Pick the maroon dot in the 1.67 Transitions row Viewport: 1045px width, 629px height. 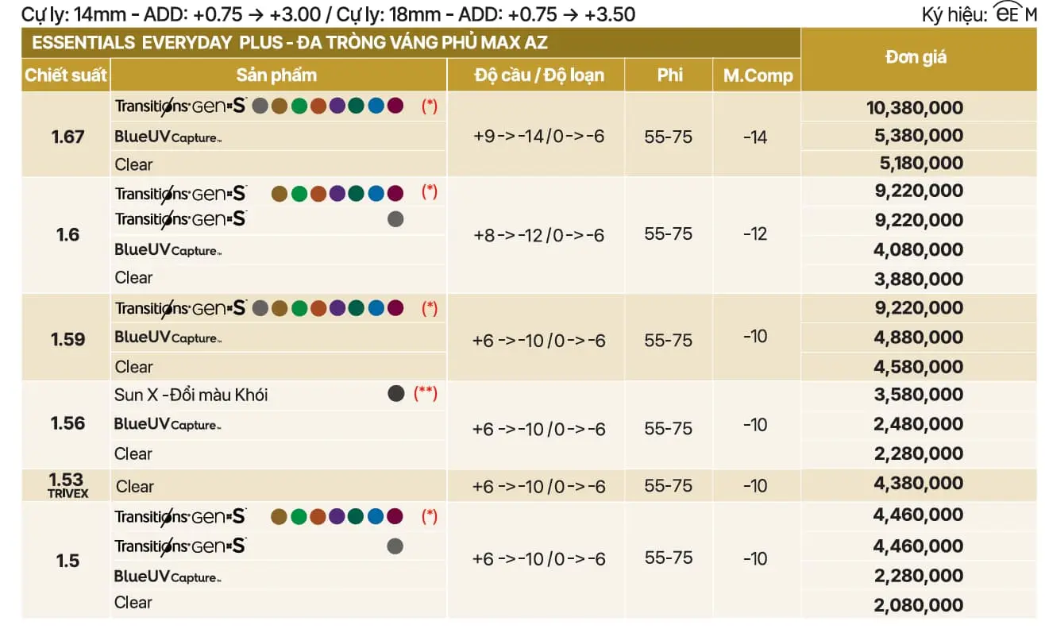395,106
